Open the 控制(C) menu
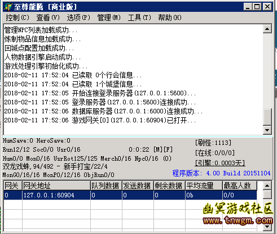Screen dimensions: 277x234 coord(17,17)
